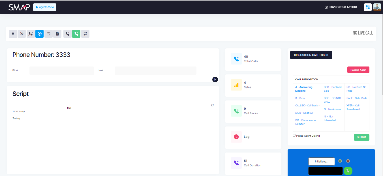Image resolution: width=383 pixels, height=176 pixels.
Task: Click the green status indicator in phone widget
Action: tap(340, 161)
